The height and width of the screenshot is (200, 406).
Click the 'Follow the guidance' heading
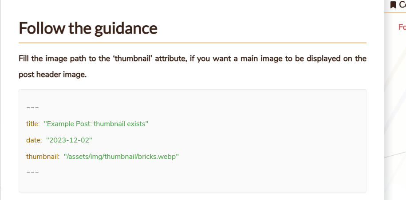(88, 28)
